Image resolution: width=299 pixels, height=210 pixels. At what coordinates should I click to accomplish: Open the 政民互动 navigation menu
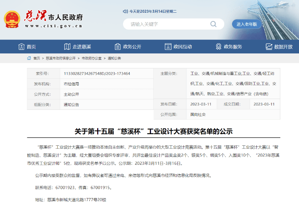coord(178,47)
